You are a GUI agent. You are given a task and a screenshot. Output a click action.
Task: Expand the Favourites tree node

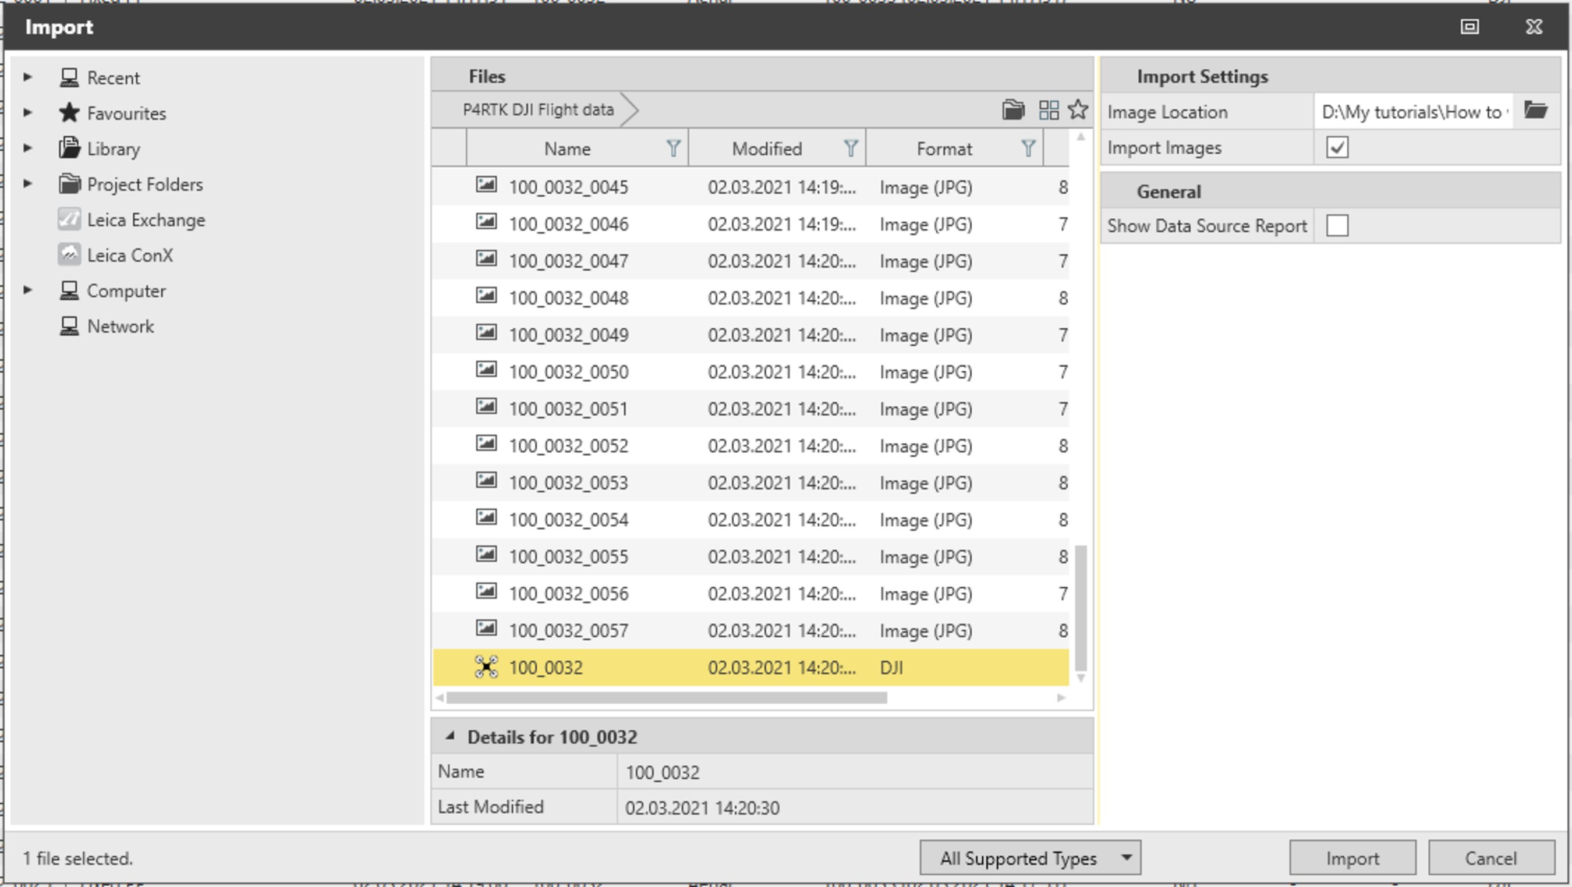(27, 112)
